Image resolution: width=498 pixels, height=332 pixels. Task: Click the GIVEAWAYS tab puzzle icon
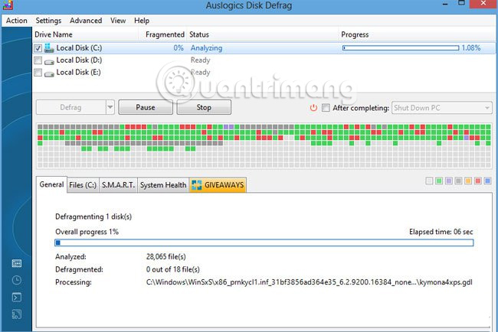tap(197, 185)
